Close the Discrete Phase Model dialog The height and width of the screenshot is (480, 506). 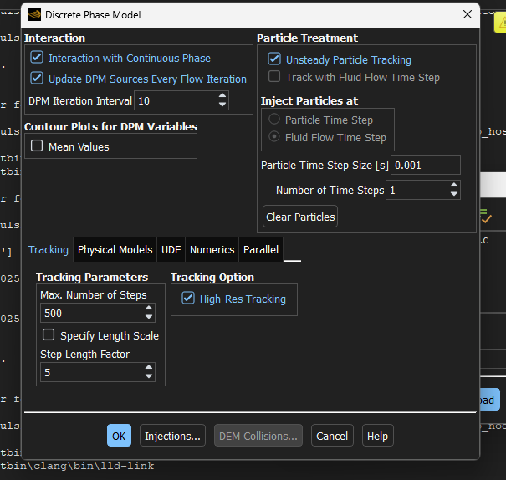(x=467, y=14)
